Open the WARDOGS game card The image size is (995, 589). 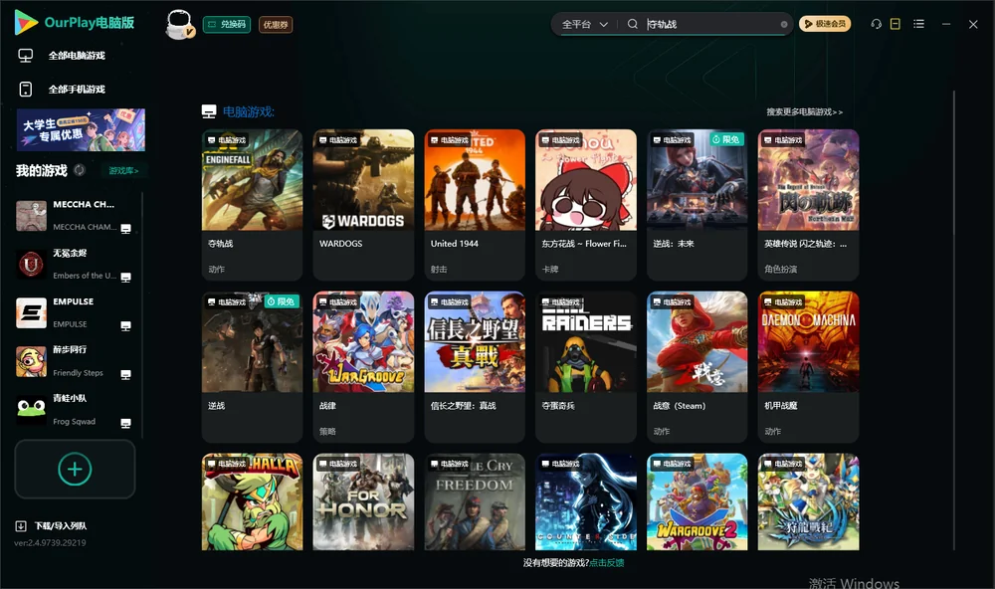363,204
